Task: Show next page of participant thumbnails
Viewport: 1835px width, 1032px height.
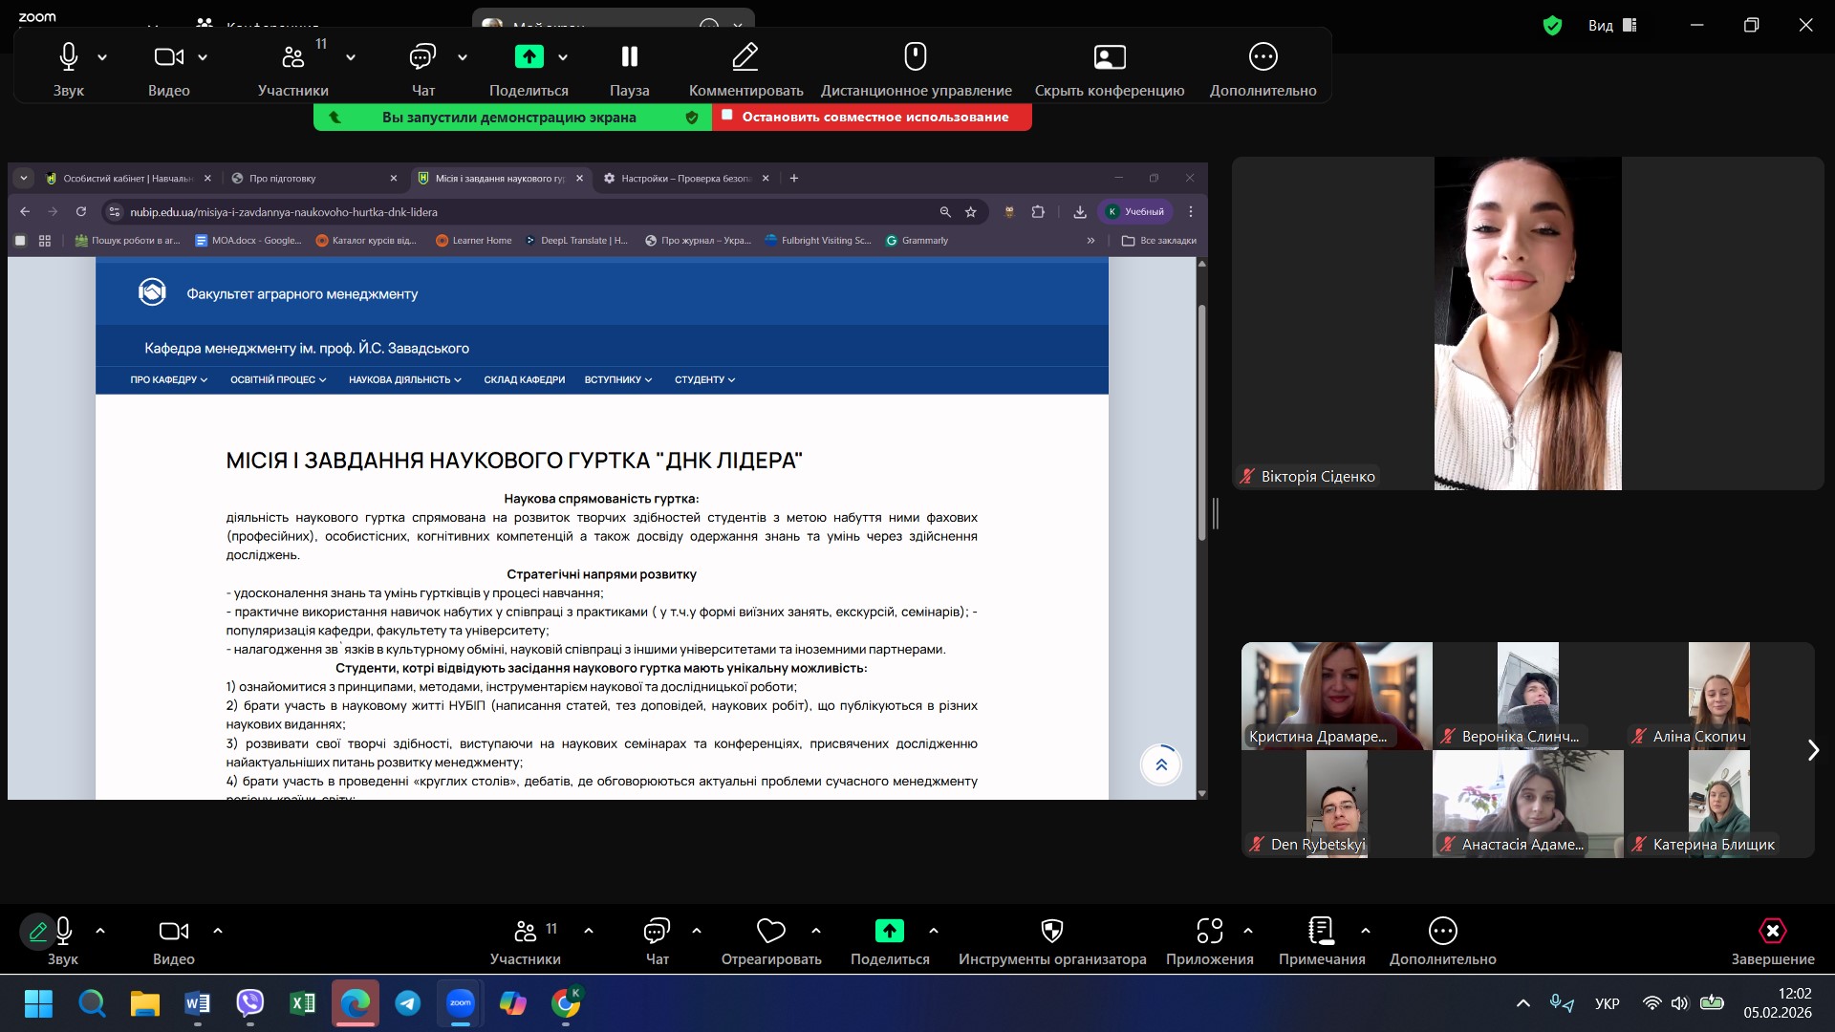Action: pyautogui.click(x=1813, y=750)
